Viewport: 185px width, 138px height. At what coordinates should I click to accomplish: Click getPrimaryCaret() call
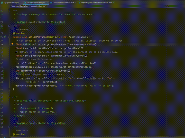coord(76,56)
